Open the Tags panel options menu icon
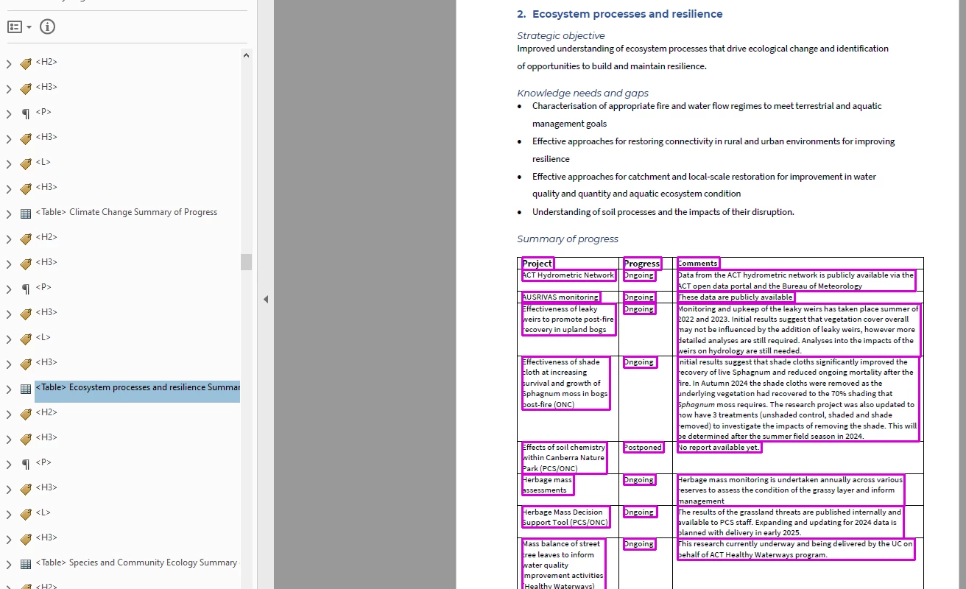The width and height of the screenshot is (966, 589). 15,27
